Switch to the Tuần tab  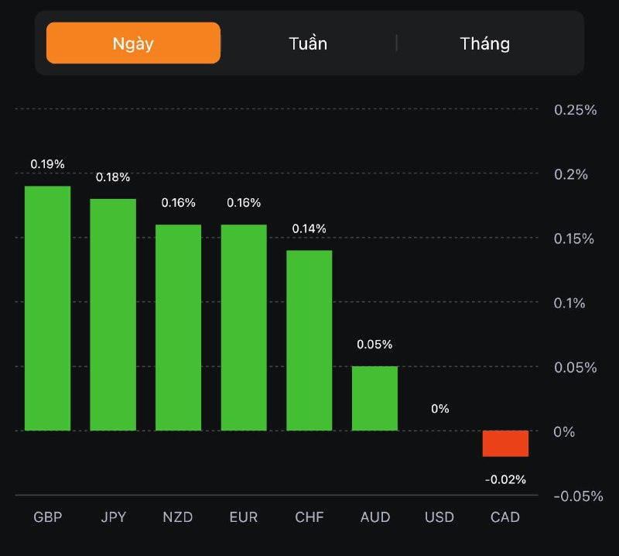308,43
